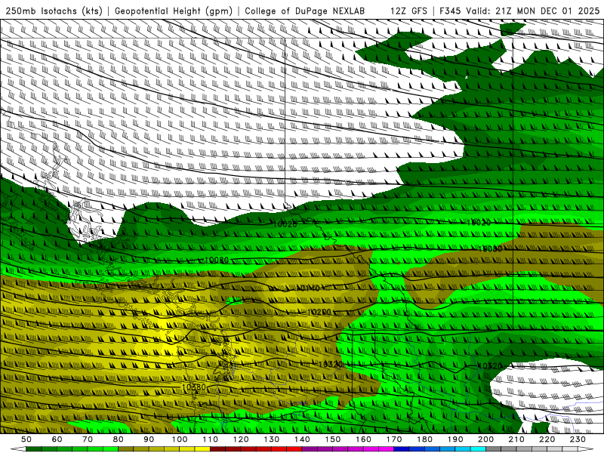Image resolution: width=604 pixels, height=453 pixels.
Task: Click the "250mb Isotachs (kts)" title text
Action: (x=54, y=11)
